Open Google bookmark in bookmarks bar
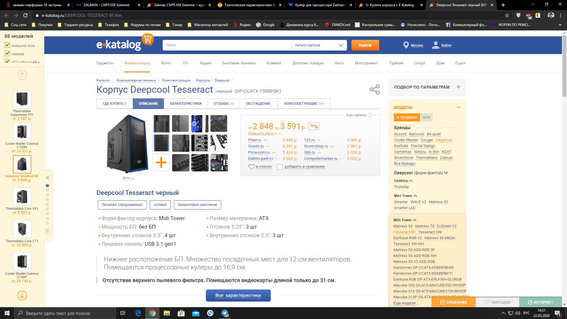This screenshot has width=567, height=319. coord(265,25)
